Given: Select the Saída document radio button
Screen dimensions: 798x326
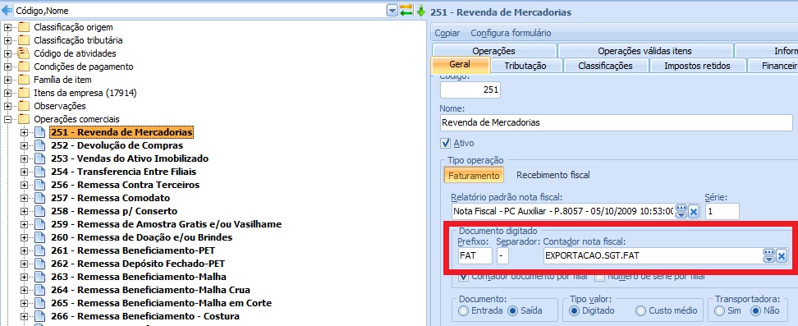Looking at the screenshot, I should tap(513, 310).
